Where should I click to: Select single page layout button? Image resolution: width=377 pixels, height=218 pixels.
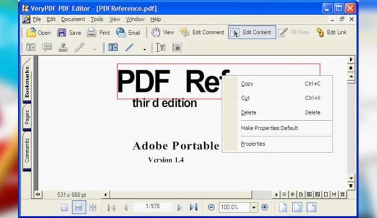(64, 207)
